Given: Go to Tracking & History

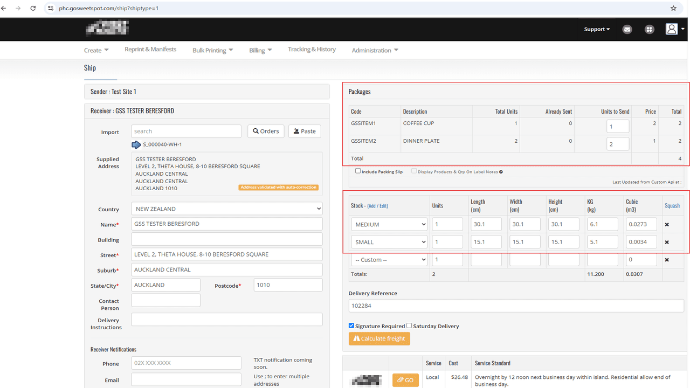Looking at the screenshot, I should pos(312,50).
